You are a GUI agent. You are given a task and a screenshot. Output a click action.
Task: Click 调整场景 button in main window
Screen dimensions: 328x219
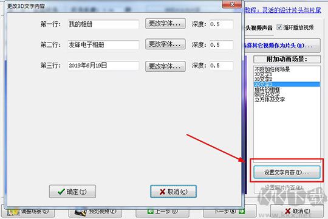[28, 212]
